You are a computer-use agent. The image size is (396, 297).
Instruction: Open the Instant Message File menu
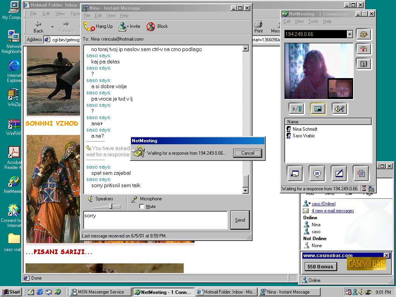[87, 15]
